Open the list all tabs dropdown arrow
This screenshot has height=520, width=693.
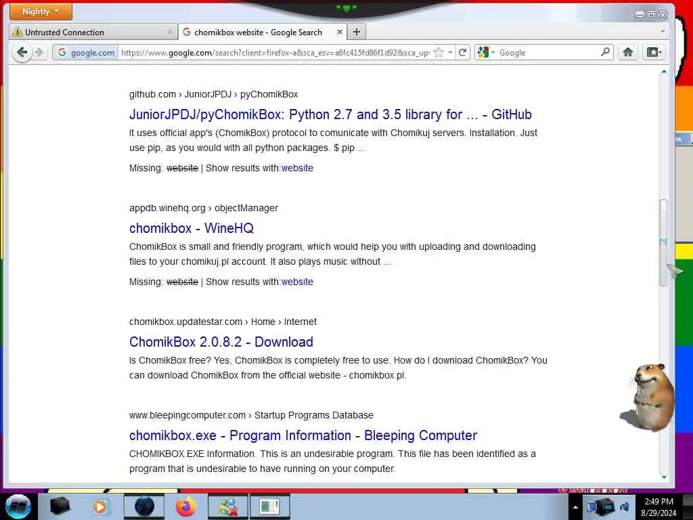663,32
